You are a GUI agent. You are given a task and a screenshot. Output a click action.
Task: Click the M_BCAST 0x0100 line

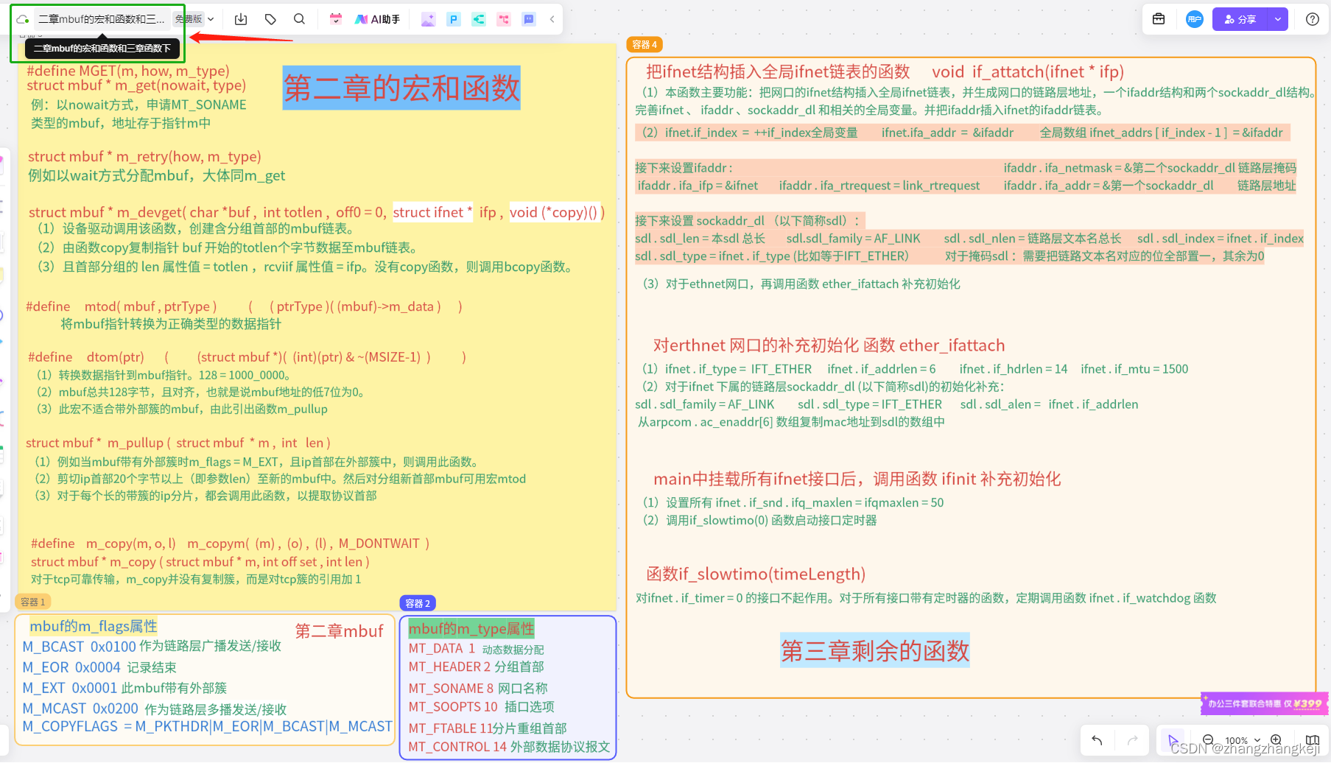point(152,646)
